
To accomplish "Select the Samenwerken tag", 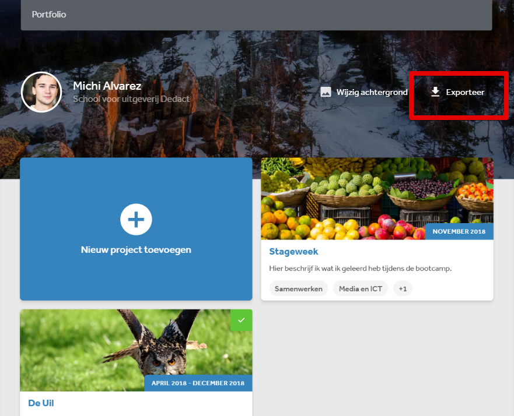I will [x=298, y=288].
